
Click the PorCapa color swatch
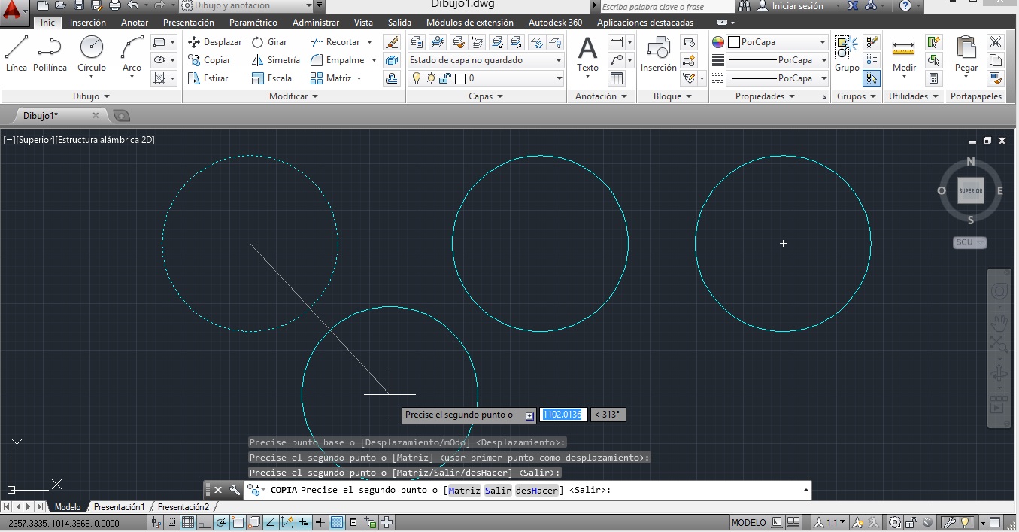734,42
